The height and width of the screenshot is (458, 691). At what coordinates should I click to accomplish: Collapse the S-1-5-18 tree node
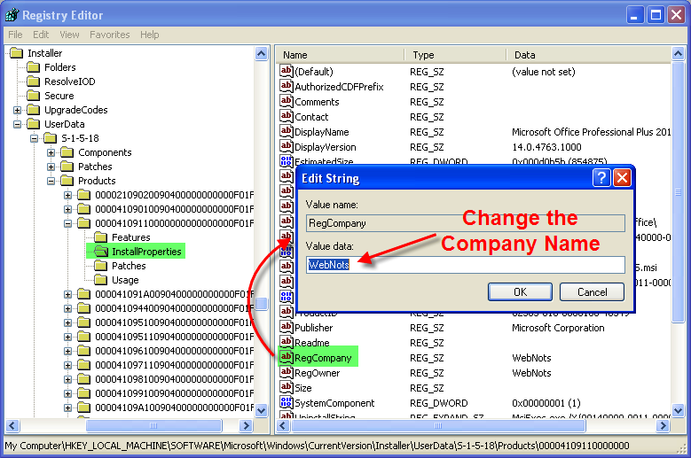pos(35,138)
